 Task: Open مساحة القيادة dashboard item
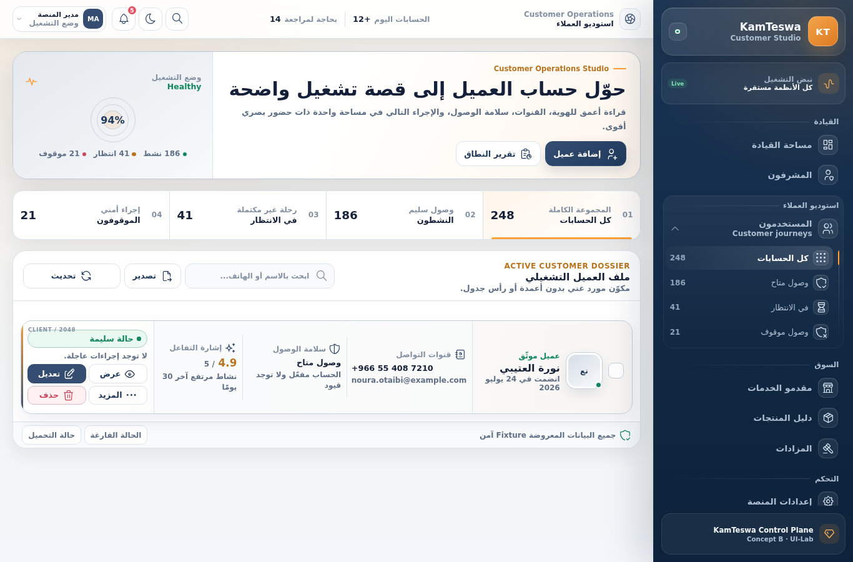click(753, 145)
